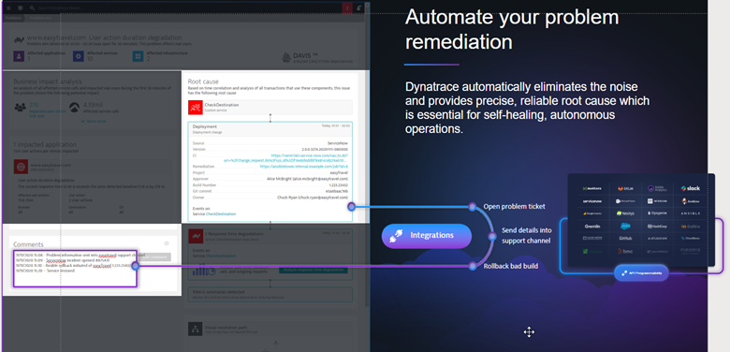Screen dimensions: 730x352
Task: Click the Rollback bad build label
Action: click(511, 266)
